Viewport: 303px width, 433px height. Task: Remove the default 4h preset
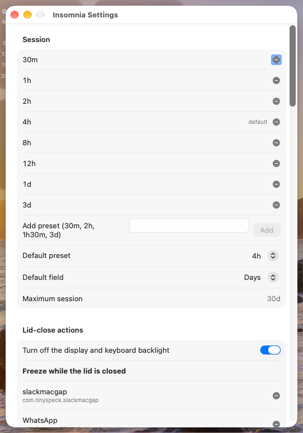tap(276, 122)
